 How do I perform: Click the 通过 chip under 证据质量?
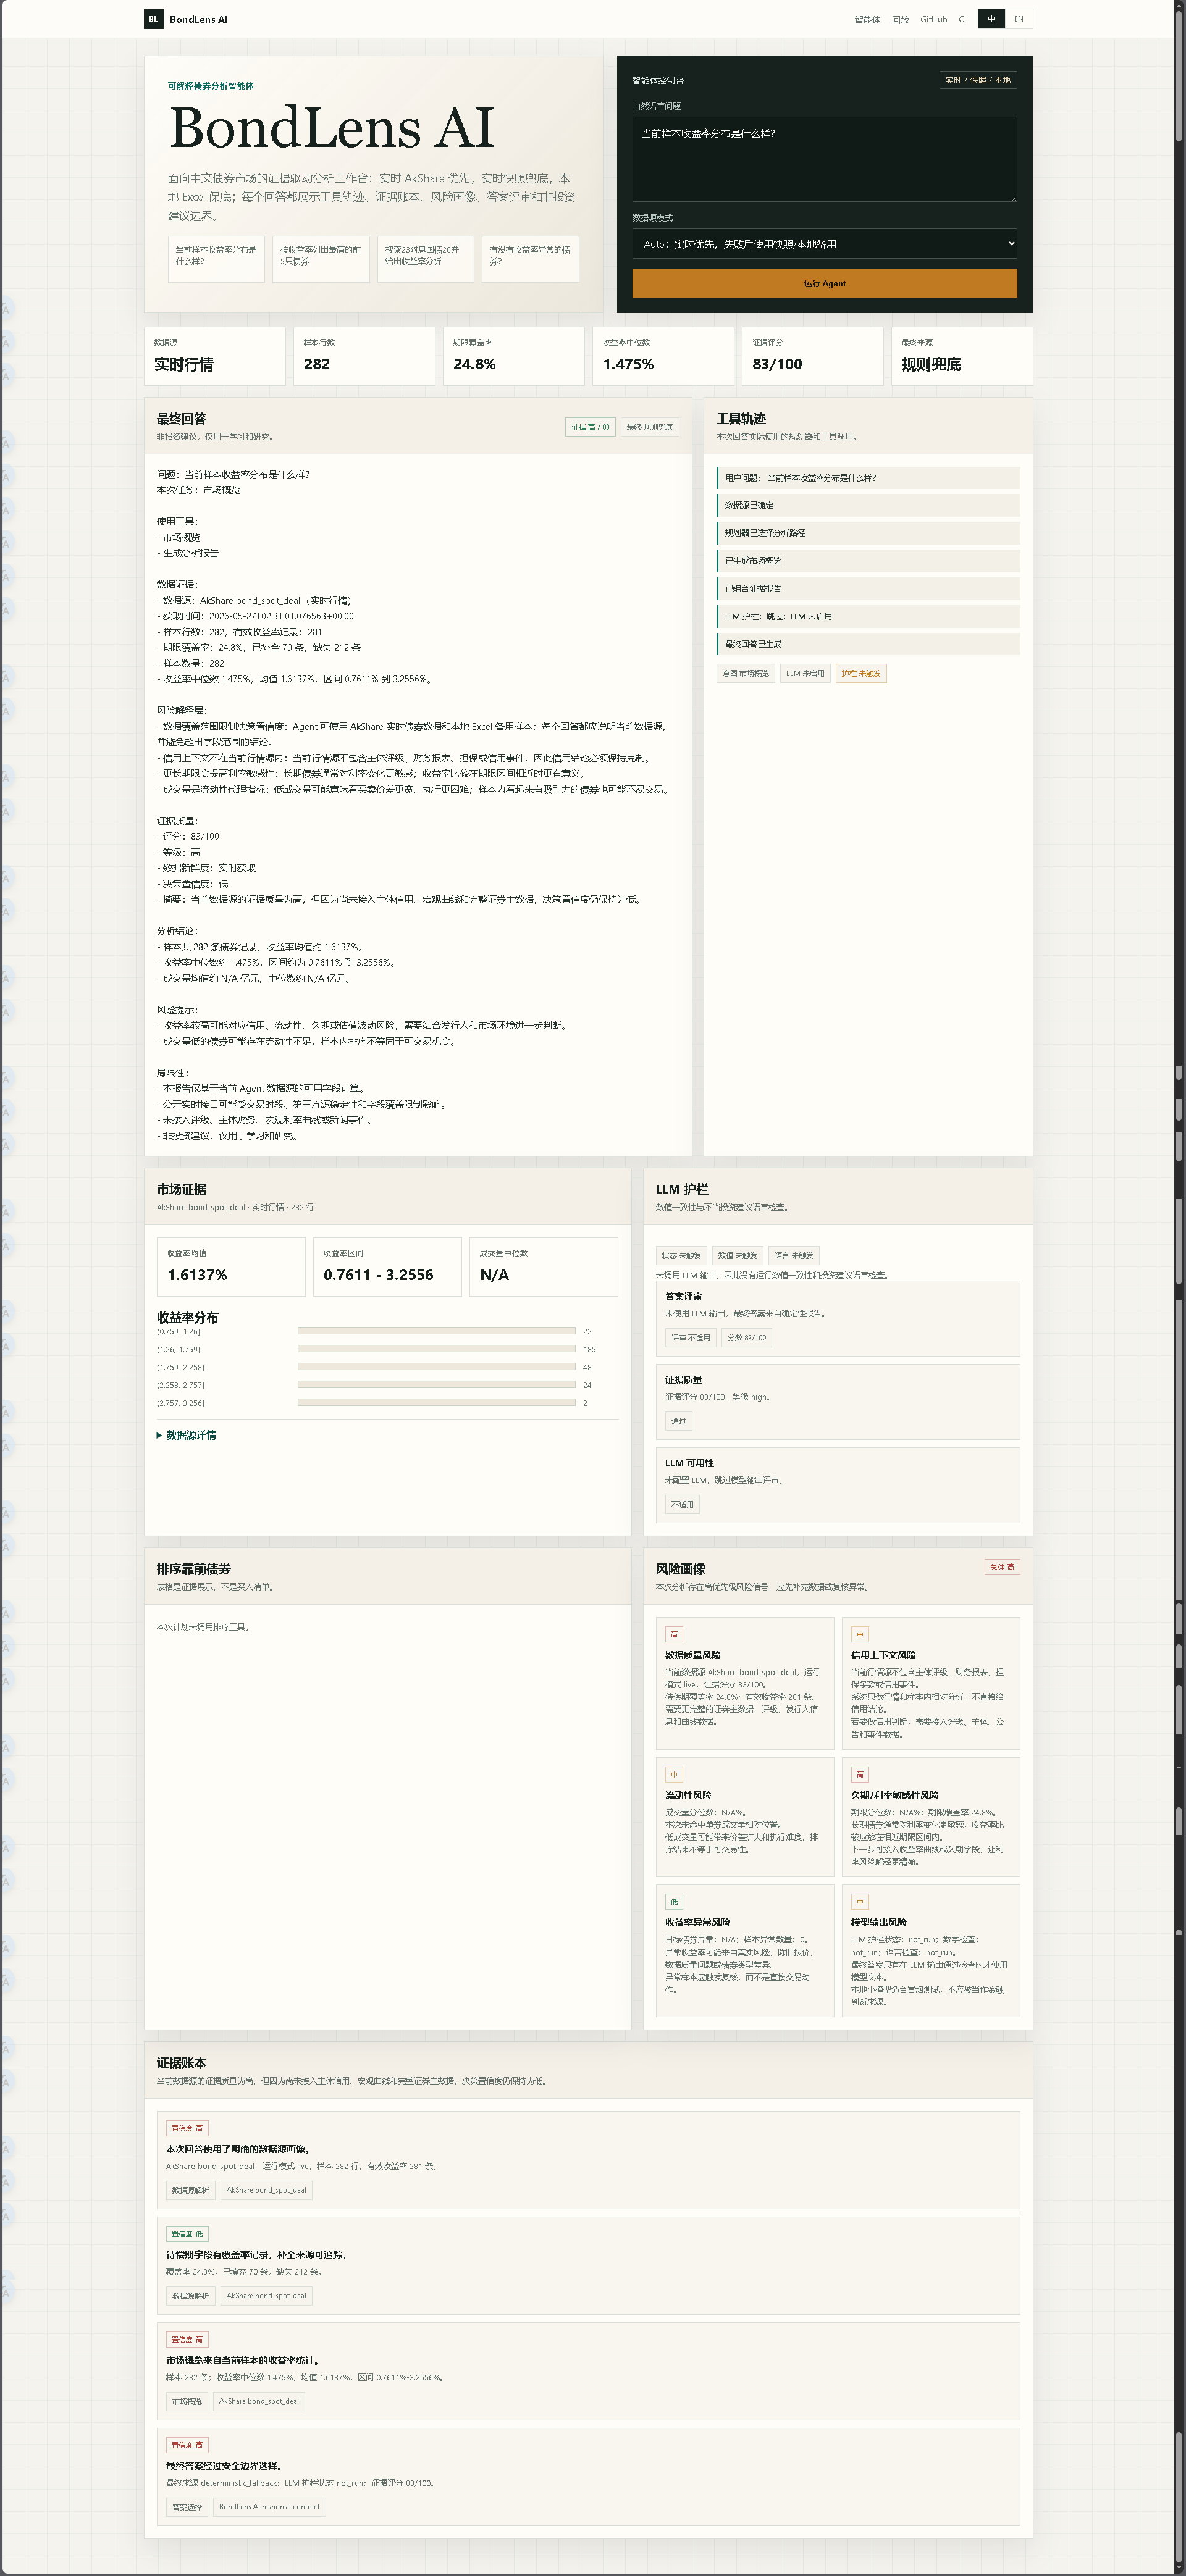coord(679,1421)
